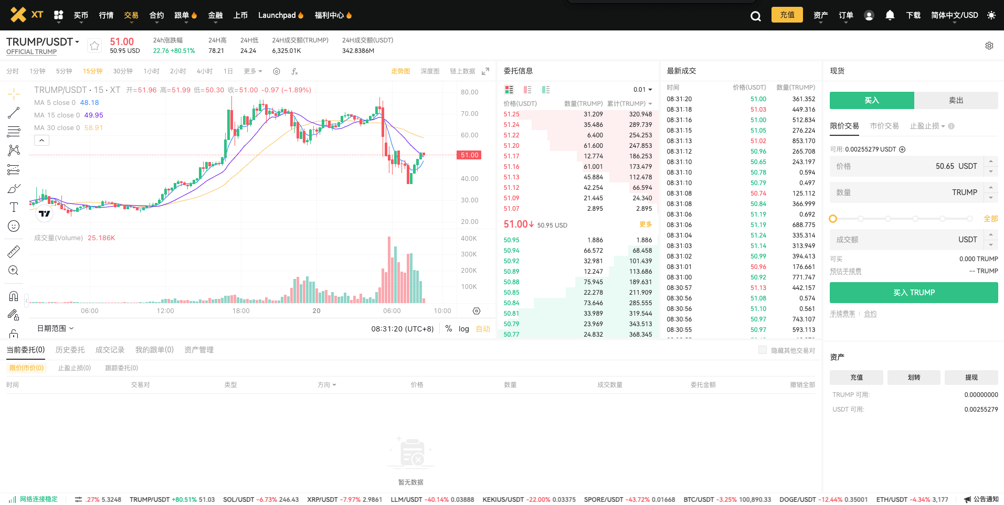Open the 日期范围 date range dropdown
1004x505 pixels.
pyautogui.click(x=55, y=328)
